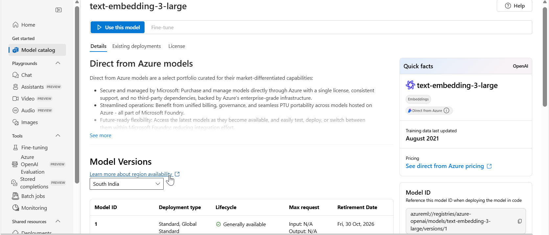Screen dimensions: 549x235
Task: Click the Fri, 30 Oct, 2026 date cell
Action: point(356,224)
